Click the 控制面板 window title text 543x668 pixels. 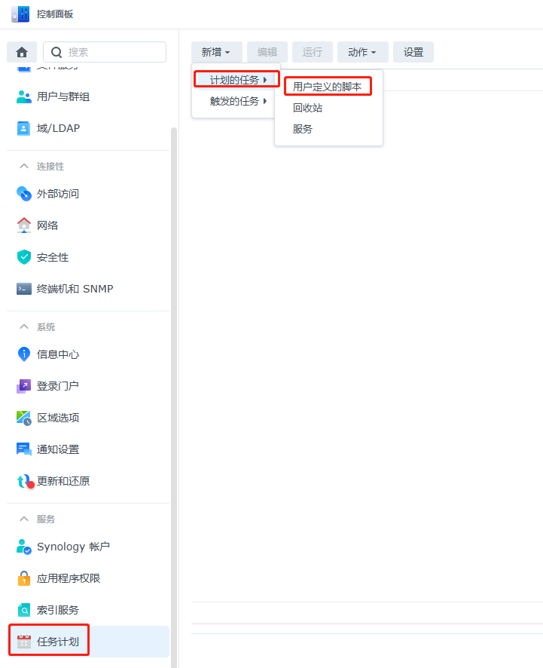(55, 14)
